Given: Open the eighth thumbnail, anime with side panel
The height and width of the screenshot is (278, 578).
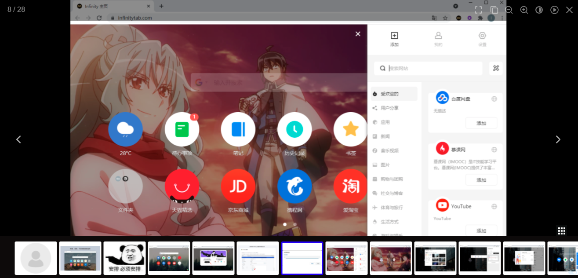Looking at the screenshot, I should coord(346,258).
